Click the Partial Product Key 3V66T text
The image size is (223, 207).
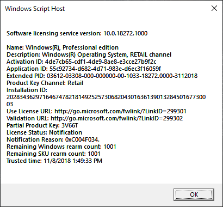click(42, 125)
